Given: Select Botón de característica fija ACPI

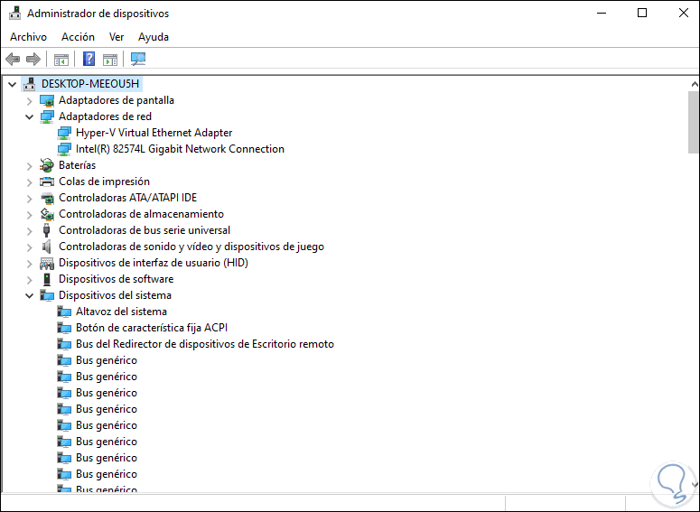Looking at the screenshot, I should click(x=152, y=328).
